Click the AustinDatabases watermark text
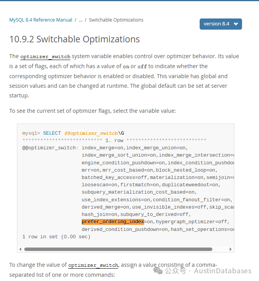259x281 pixels. (222, 271)
